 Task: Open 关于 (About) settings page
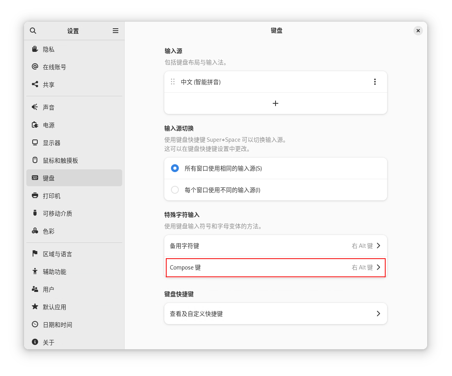coord(49,342)
